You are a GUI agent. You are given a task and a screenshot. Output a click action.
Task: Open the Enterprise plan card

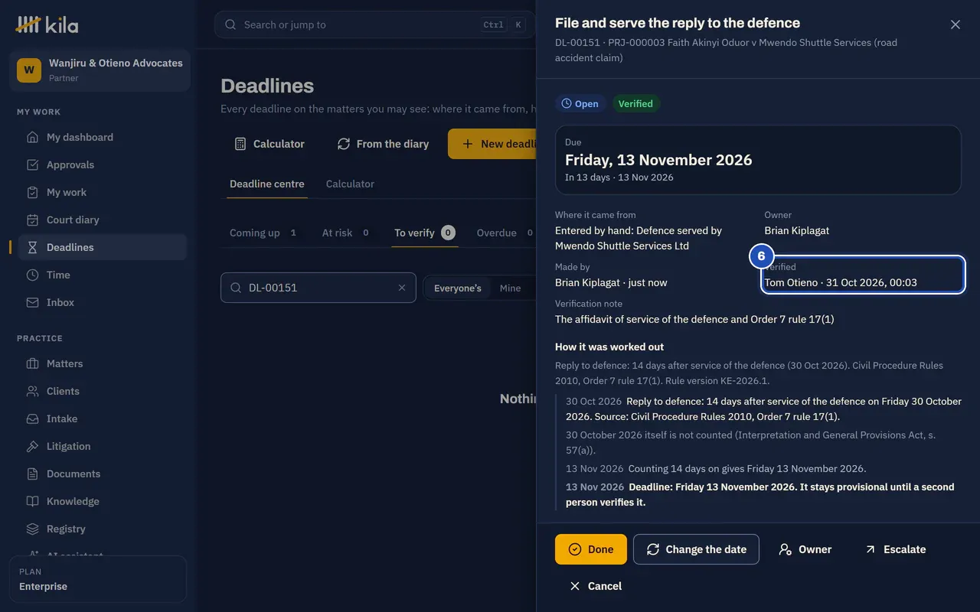click(x=97, y=579)
